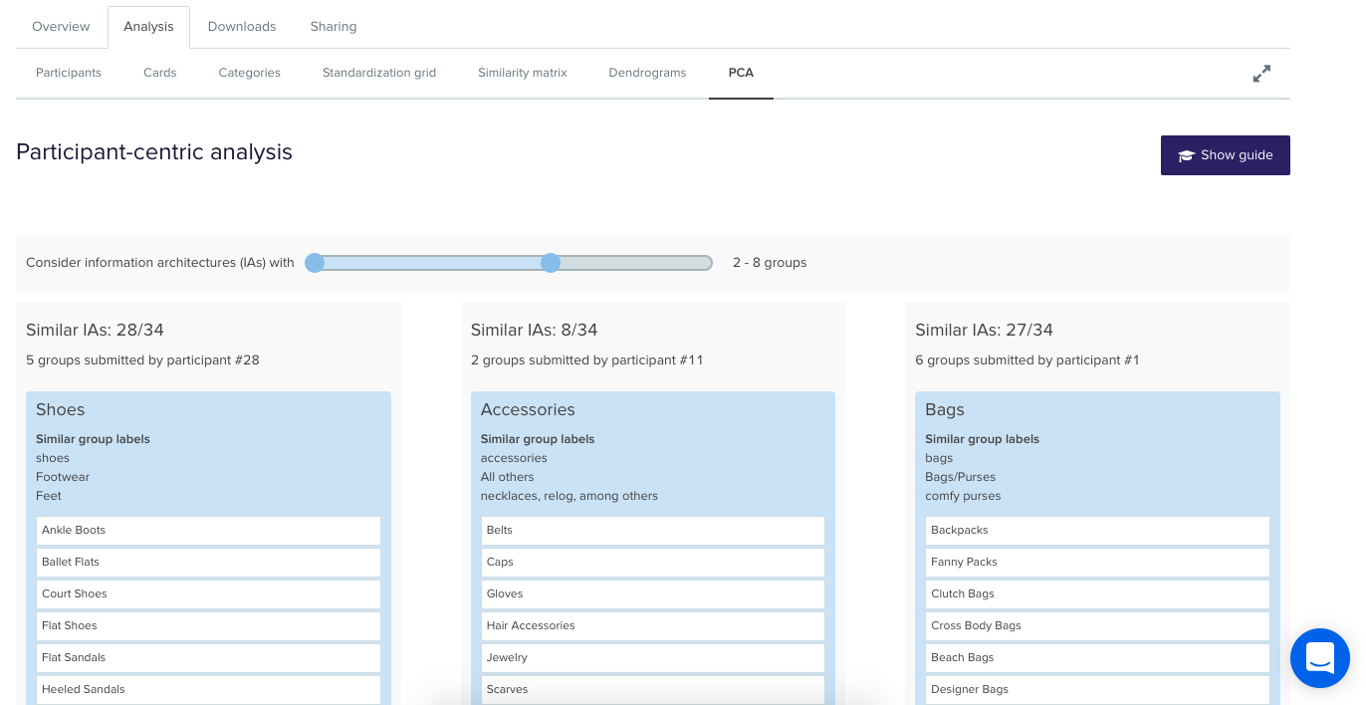Click the Ballet Flats card
Image resolution: width=1366 pixels, height=705 pixels.
click(x=209, y=562)
